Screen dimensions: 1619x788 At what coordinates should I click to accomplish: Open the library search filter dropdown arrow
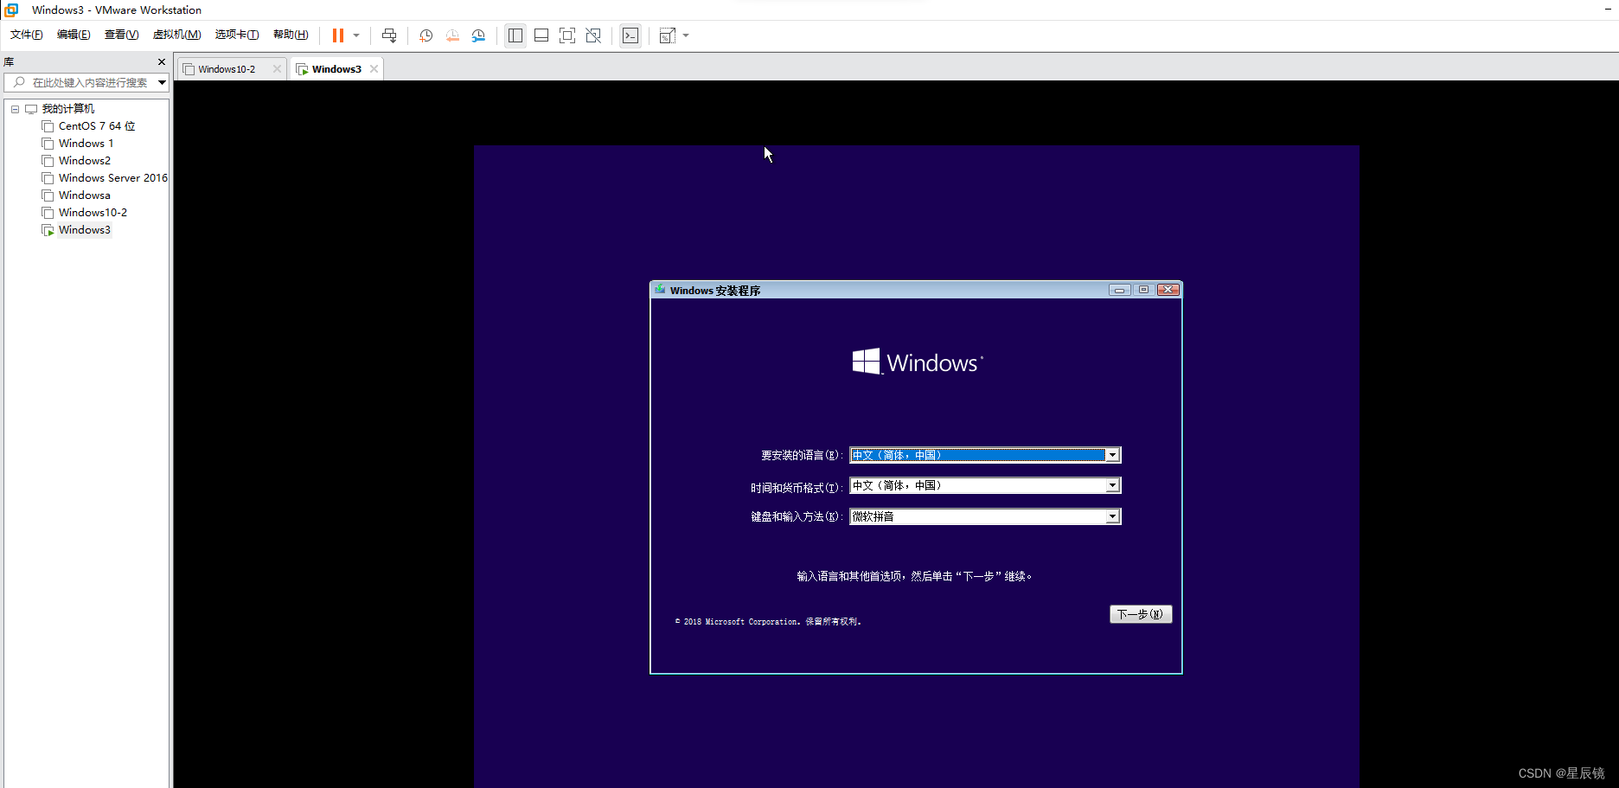(162, 82)
